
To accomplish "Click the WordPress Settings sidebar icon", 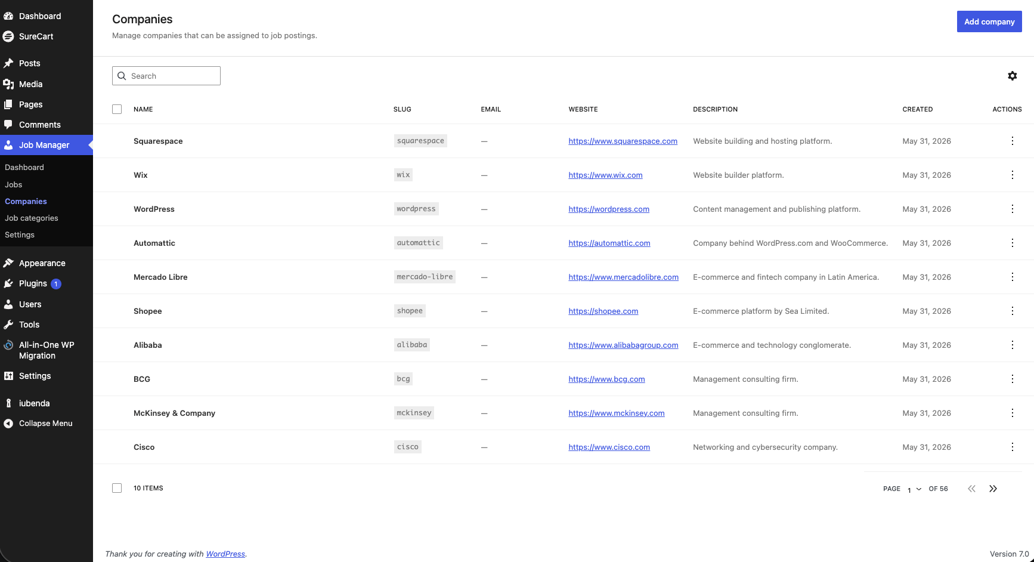I will coord(8,376).
